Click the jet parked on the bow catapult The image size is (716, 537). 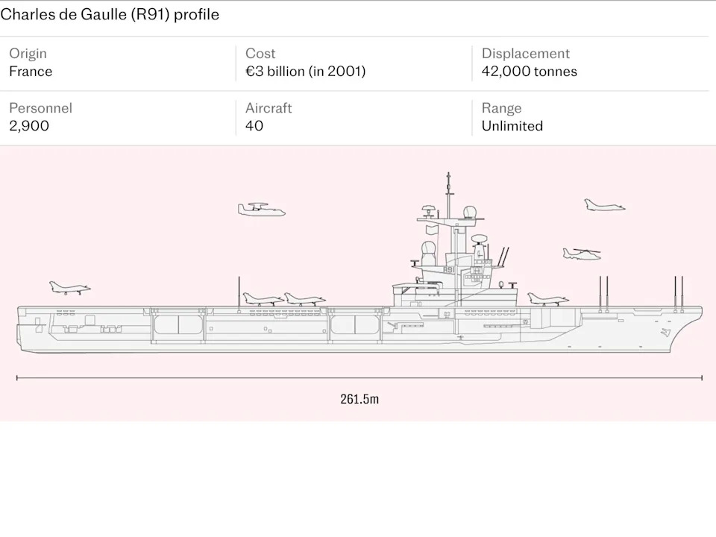[x=71, y=288]
